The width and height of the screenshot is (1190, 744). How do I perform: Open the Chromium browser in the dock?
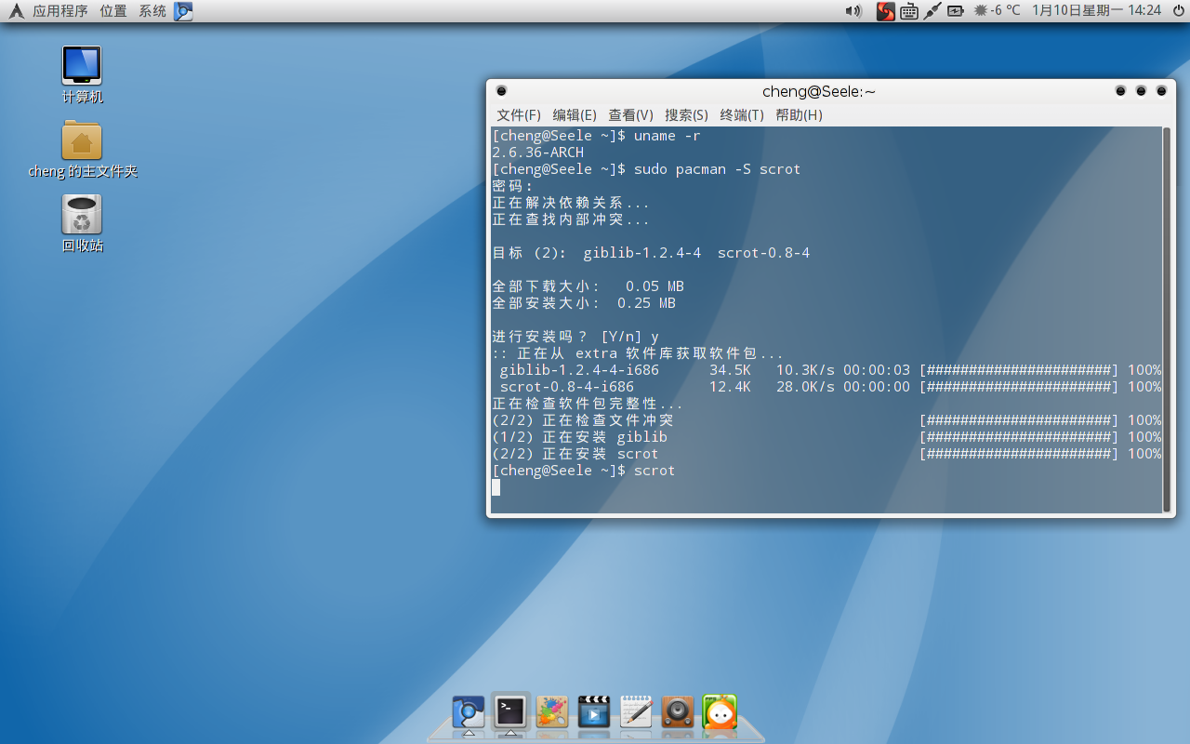click(469, 712)
